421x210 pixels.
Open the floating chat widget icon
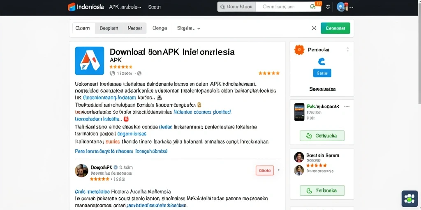click(410, 199)
